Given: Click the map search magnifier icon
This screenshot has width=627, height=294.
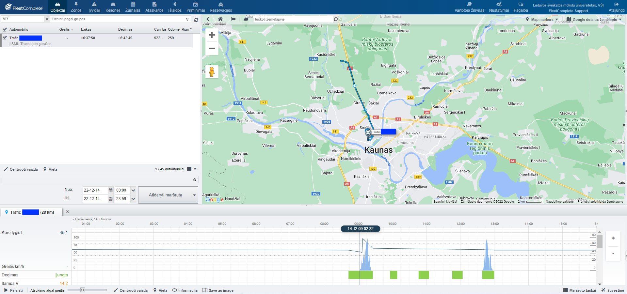Looking at the screenshot, I should pyautogui.click(x=336, y=19).
